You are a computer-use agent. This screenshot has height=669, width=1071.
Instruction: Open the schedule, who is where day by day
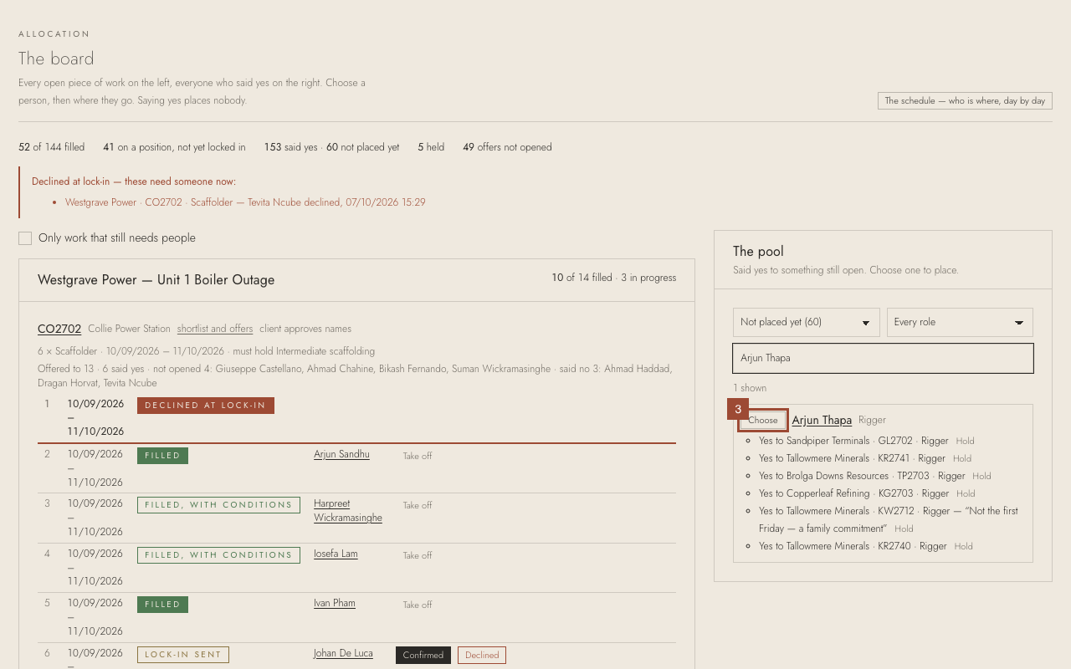click(965, 100)
